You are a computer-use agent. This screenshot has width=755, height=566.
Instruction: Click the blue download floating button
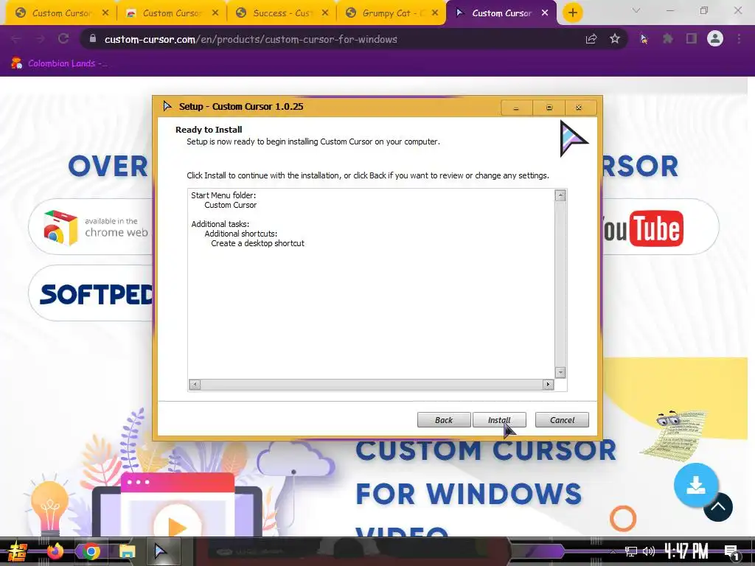click(695, 485)
